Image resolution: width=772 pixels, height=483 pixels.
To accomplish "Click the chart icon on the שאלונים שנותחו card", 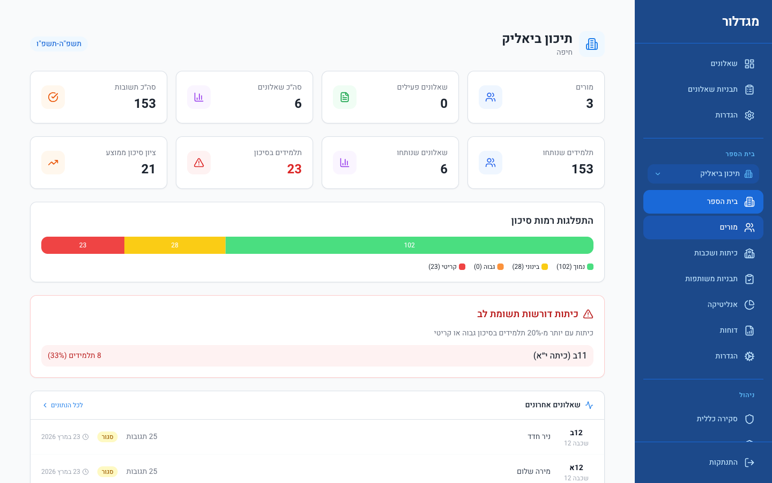I will tap(345, 163).
